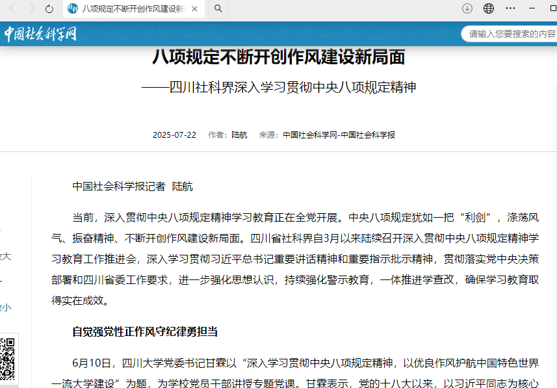Image resolution: width=557 pixels, height=388 pixels.
Task: Open the search magnifier in toolbar
Action: tap(218, 8)
